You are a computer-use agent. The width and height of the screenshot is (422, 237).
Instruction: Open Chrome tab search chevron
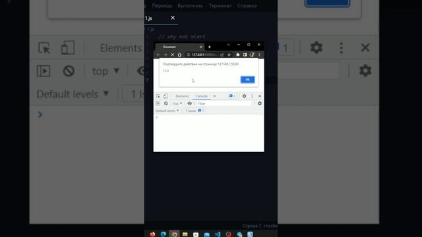coord(228,45)
